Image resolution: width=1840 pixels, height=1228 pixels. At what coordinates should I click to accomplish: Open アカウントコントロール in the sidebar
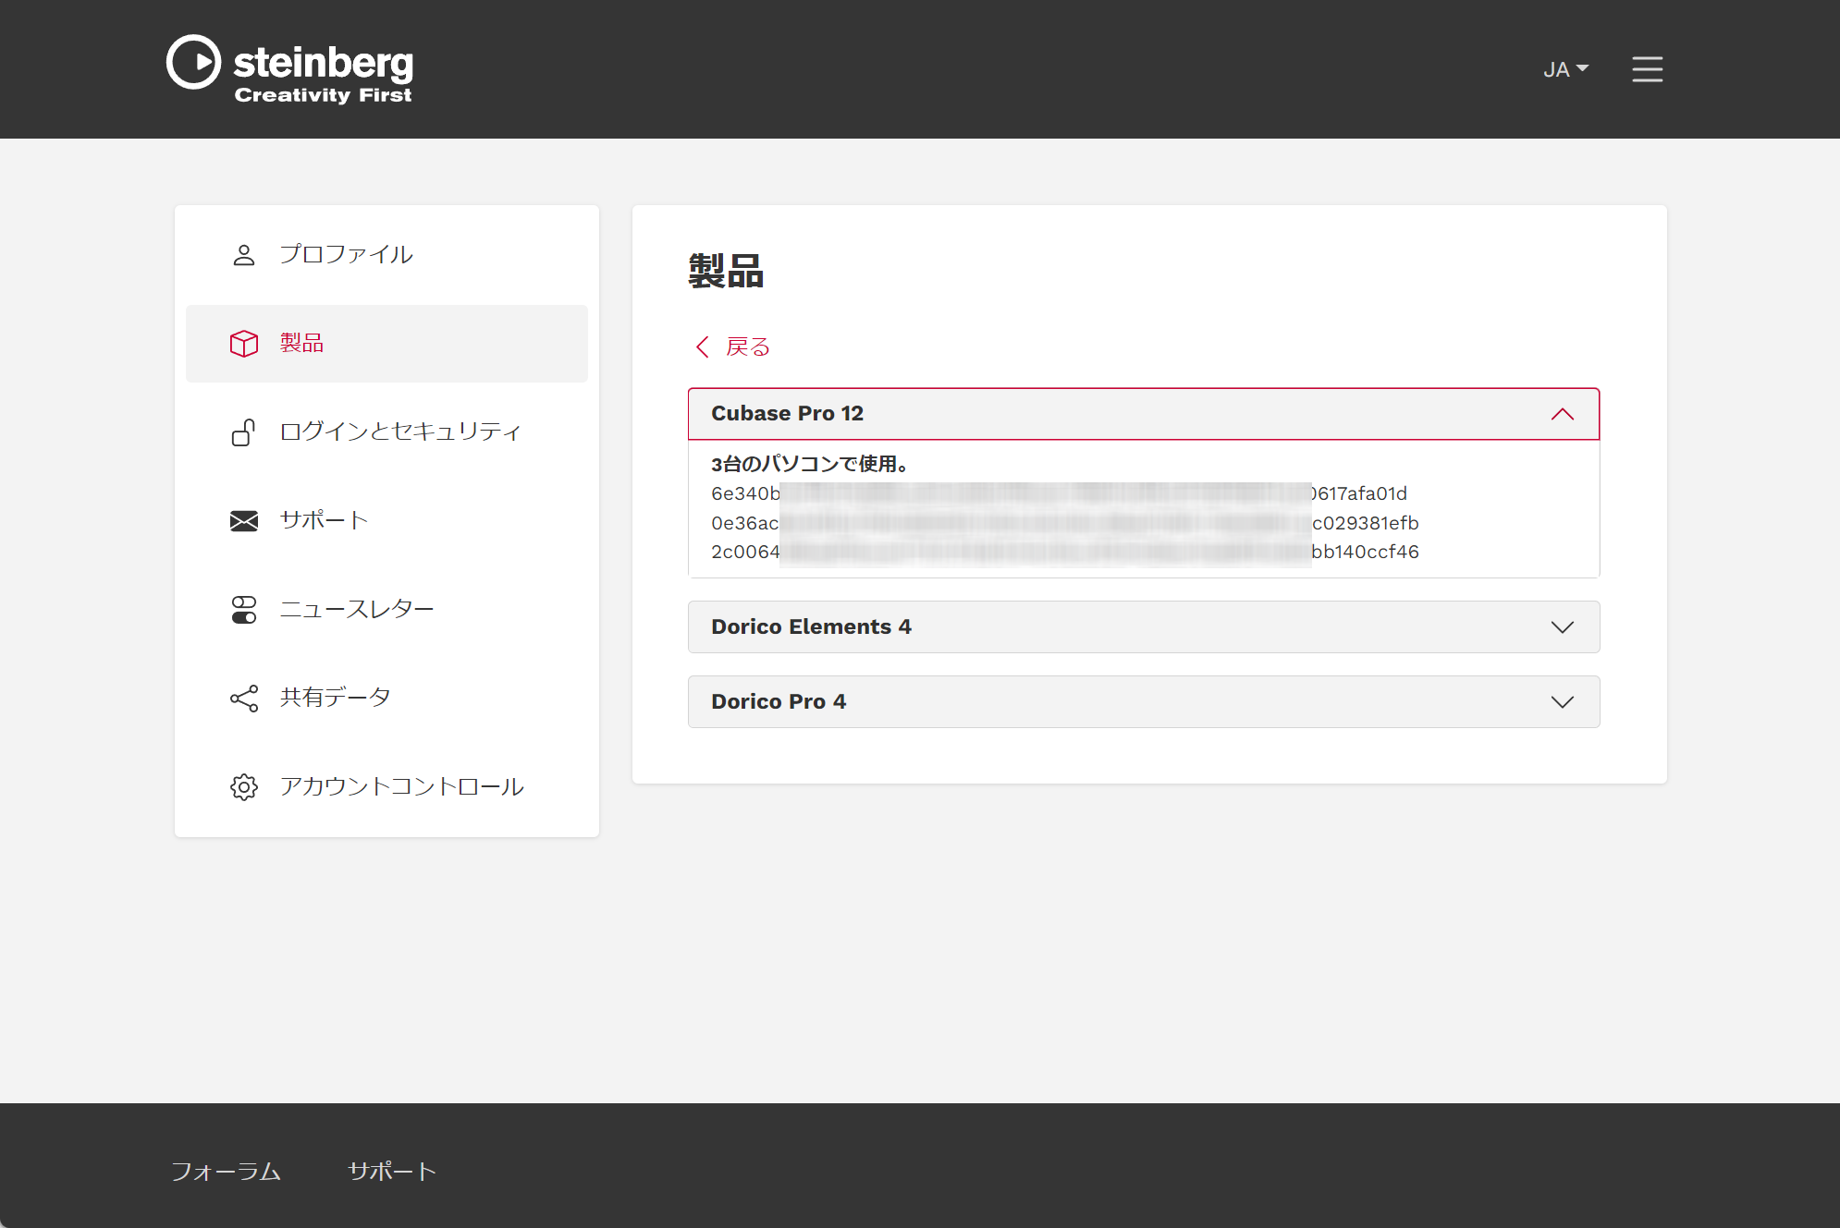(386, 787)
